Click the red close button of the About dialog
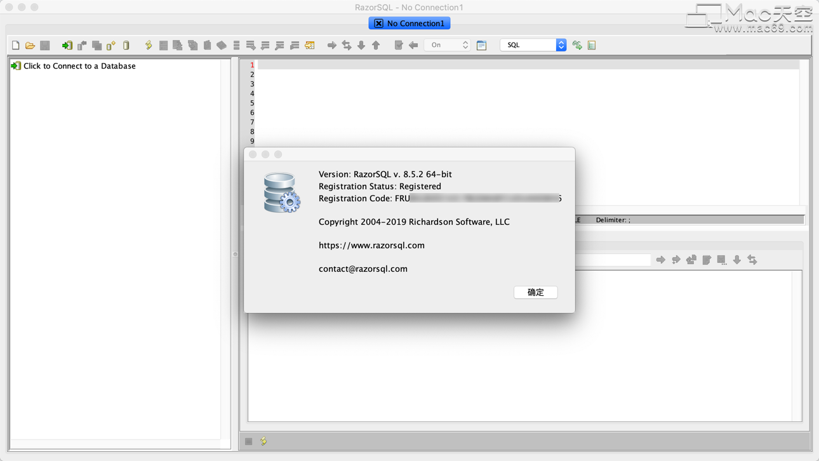Screen dimensions: 819x461 pyautogui.click(x=253, y=154)
